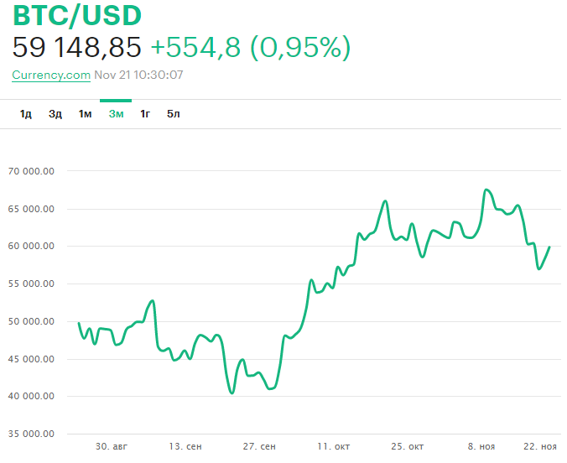Click the green +554,8 (0,95%) change
The width and height of the screenshot is (567, 463).
tap(250, 48)
